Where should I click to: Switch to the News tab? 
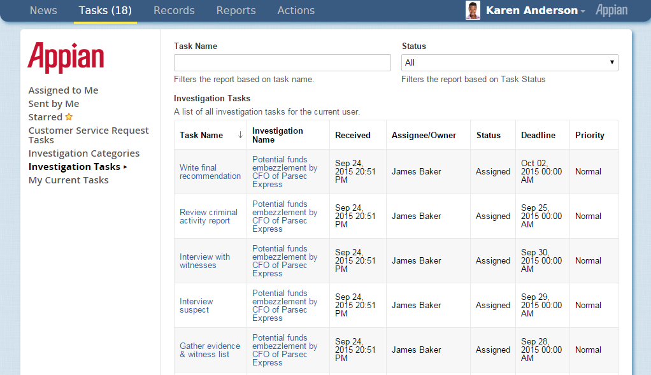(x=43, y=10)
